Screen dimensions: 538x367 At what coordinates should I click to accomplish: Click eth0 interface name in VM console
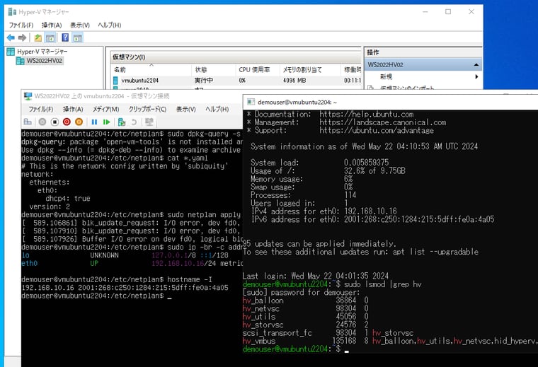(30, 264)
